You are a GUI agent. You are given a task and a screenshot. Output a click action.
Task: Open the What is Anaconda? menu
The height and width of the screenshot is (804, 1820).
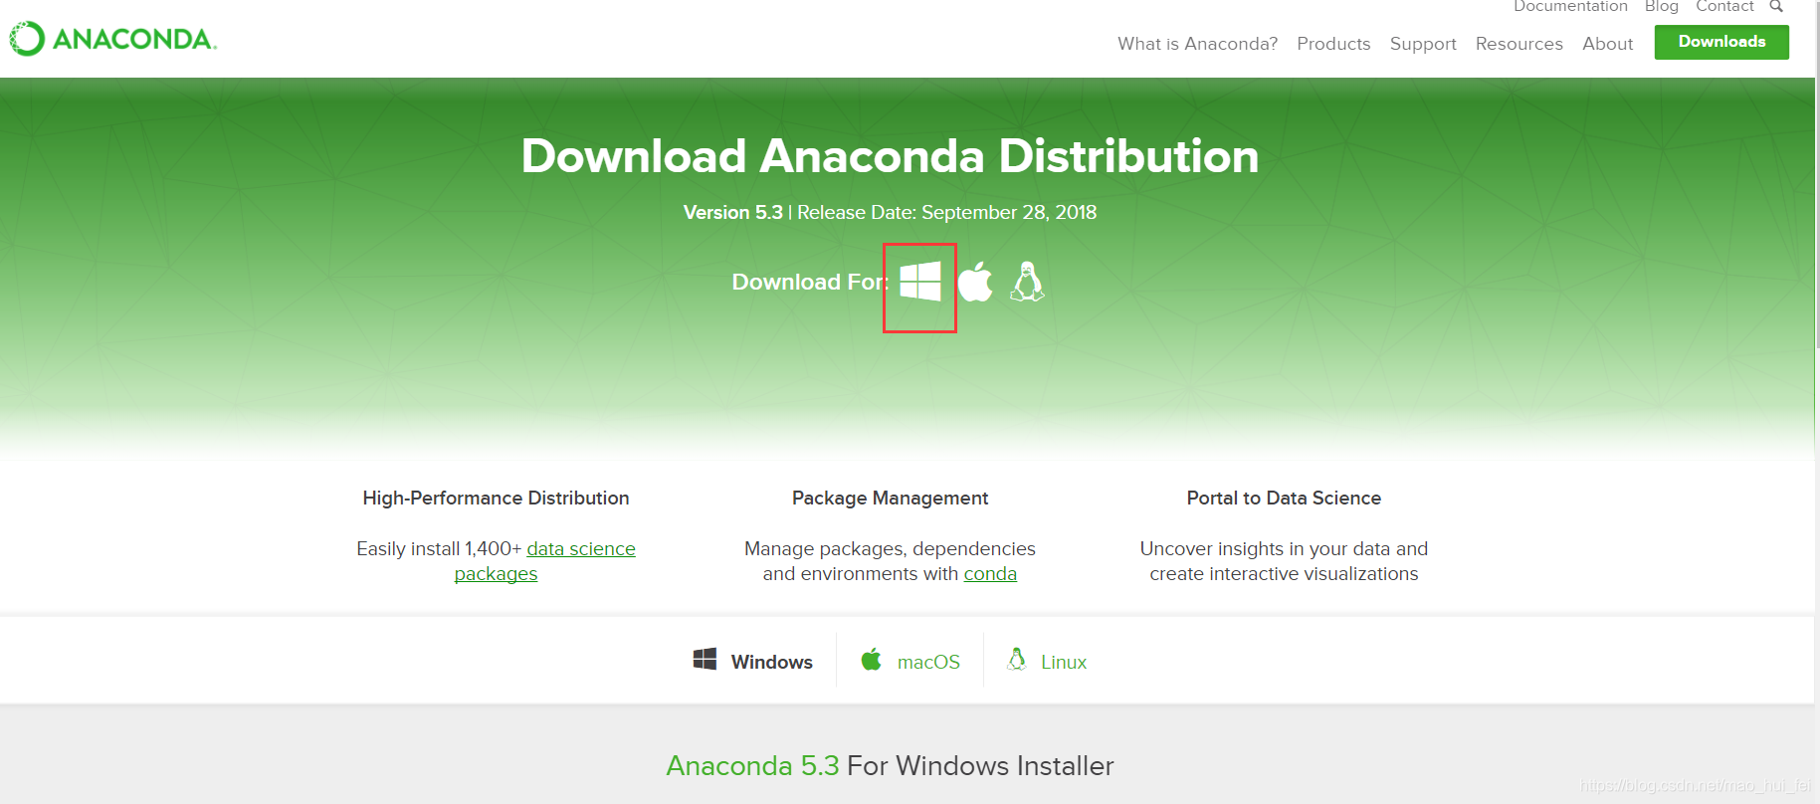tap(1197, 44)
